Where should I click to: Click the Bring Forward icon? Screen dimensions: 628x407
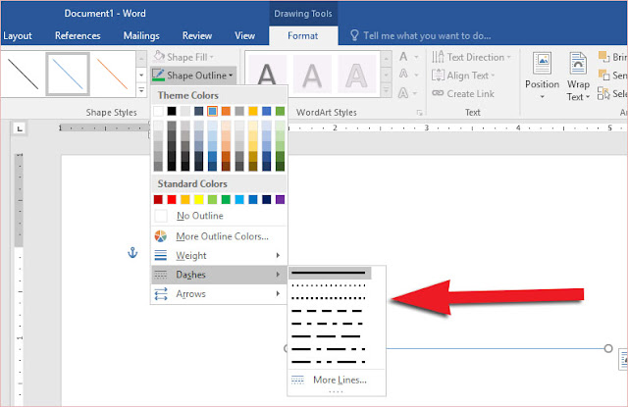coord(603,57)
